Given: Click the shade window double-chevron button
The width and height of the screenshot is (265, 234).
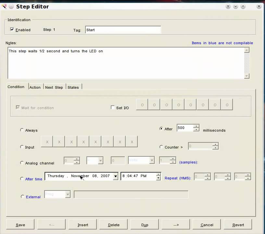Looking at the screenshot, I should click(228, 6).
